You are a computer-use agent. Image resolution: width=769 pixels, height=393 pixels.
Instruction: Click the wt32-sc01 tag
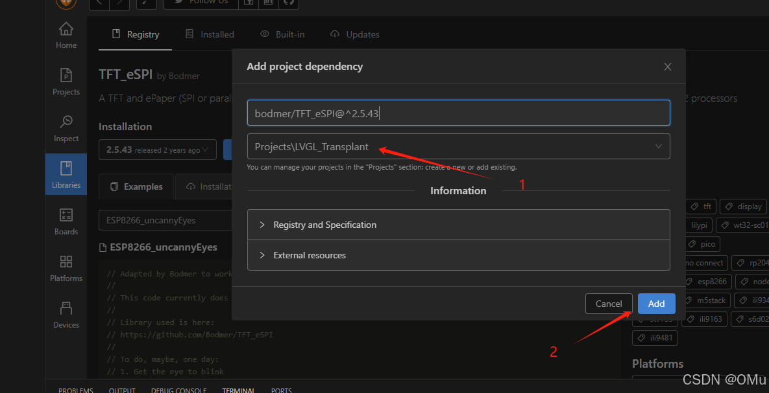click(742, 225)
